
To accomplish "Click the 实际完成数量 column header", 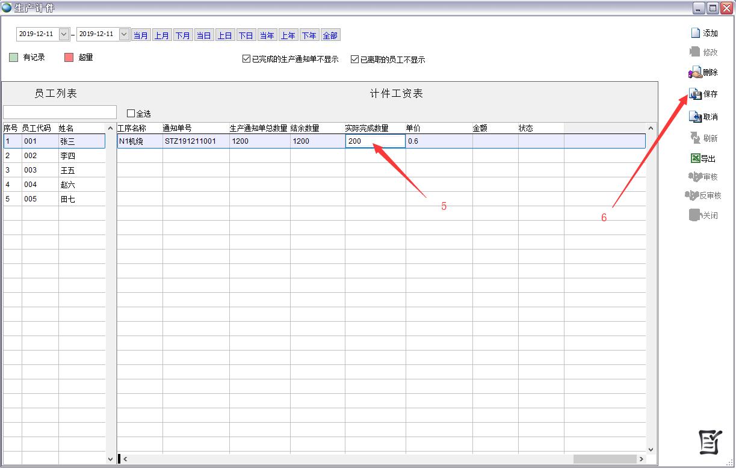I will 367,128.
